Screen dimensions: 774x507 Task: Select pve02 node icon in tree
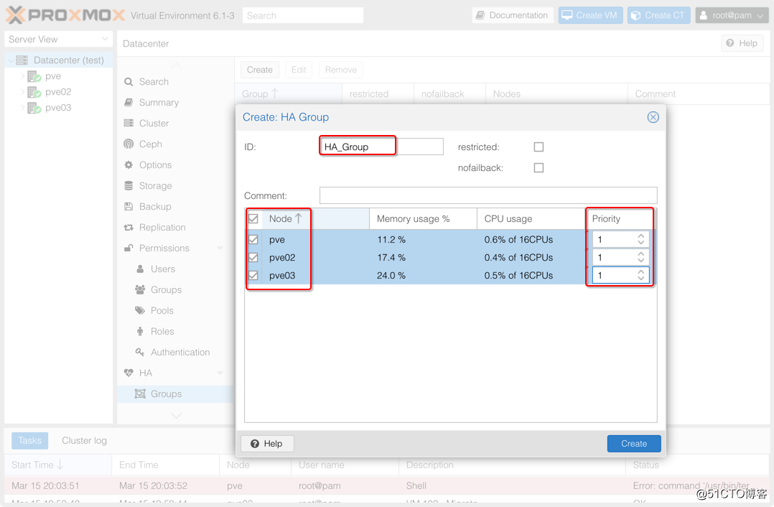point(34,93)
